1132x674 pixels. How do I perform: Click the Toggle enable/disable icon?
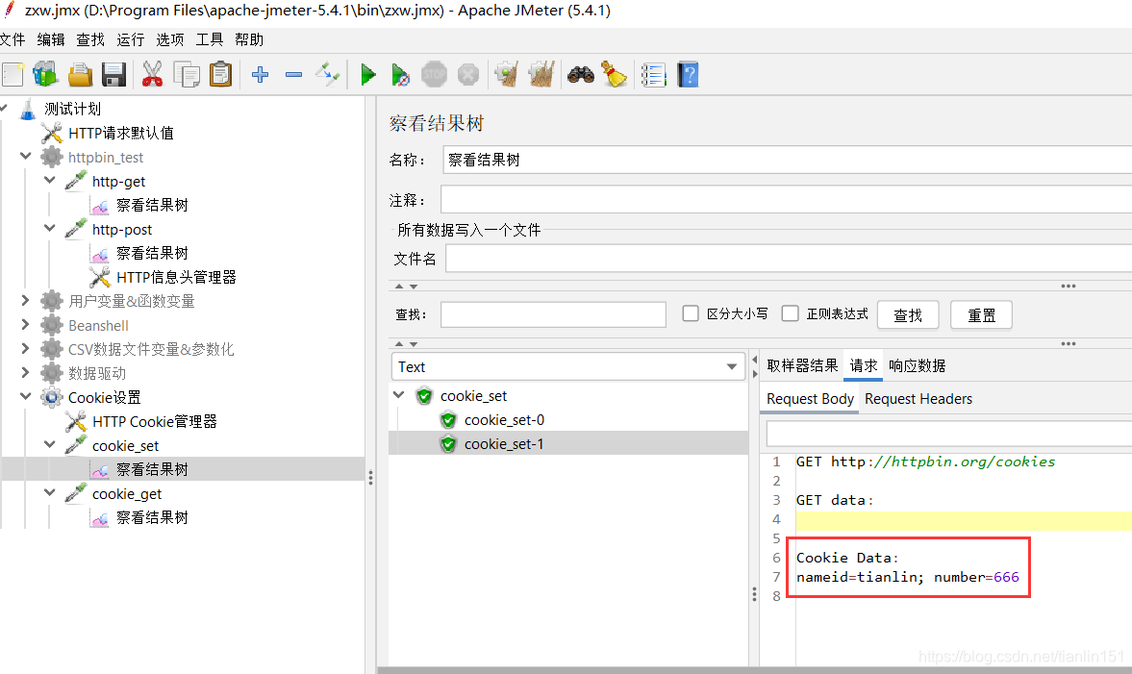pyautogui.click(x=327, y=74)
